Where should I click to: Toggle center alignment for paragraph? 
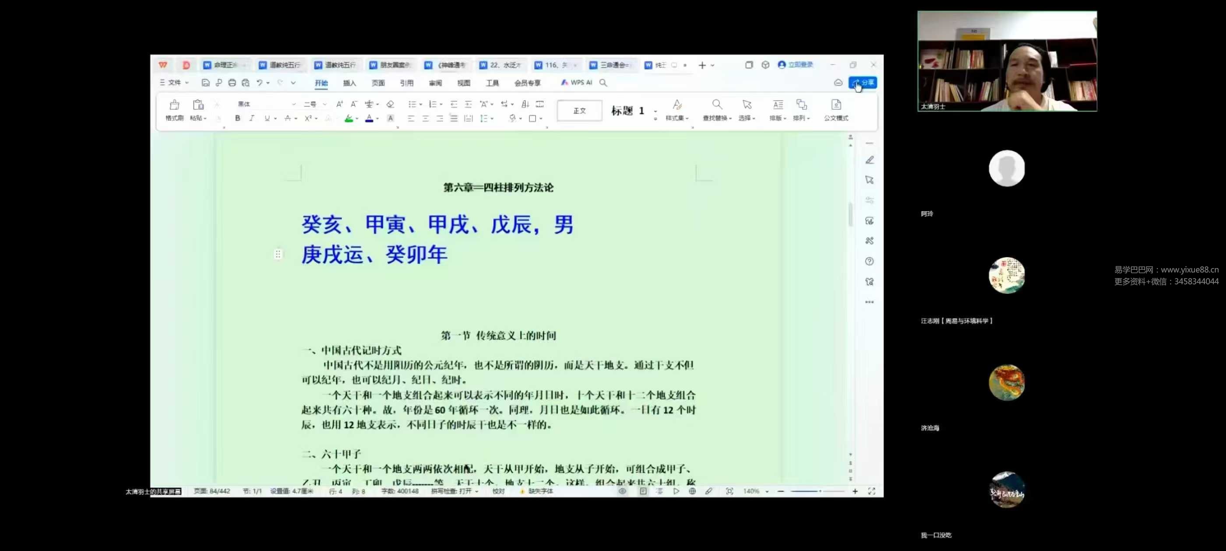425,119
